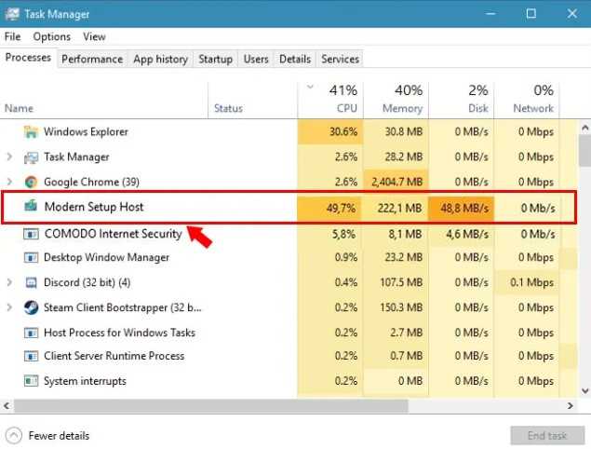Screen dimensions: 591x449
Task: Click the Discord process icon
Action: click(x=31, y=282)
